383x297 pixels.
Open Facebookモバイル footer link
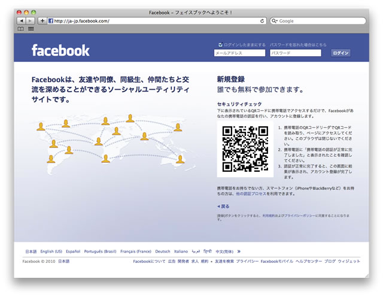tap(277, 261)
